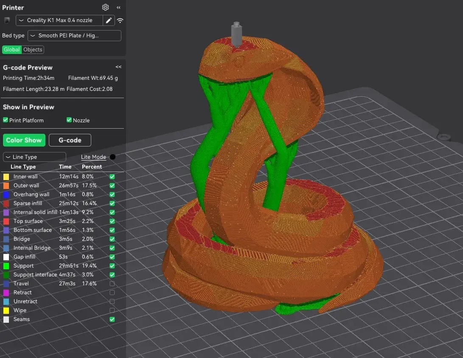The width and height of the screenshot is (463, 358).
Task: Uncheck Print Platform in Show in Preview
Action: coord(6,120)
